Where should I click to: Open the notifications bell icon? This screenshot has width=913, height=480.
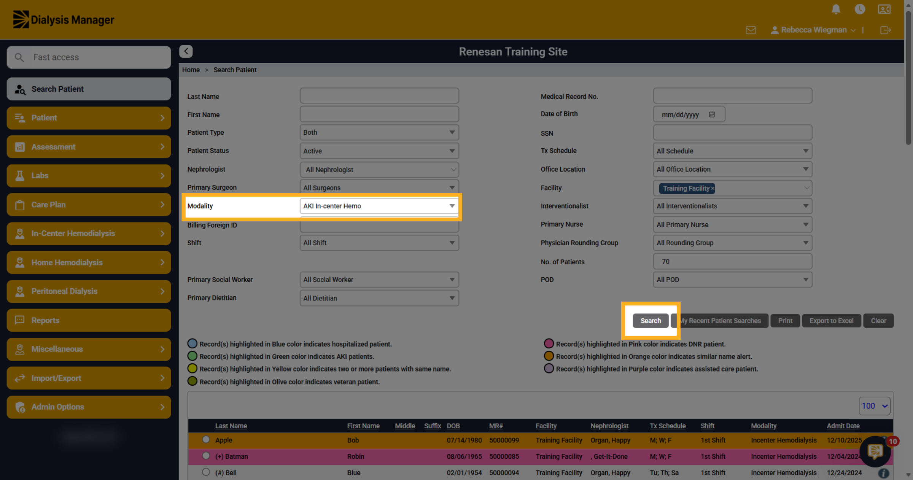pyautogui.click(x=836, y=9)
